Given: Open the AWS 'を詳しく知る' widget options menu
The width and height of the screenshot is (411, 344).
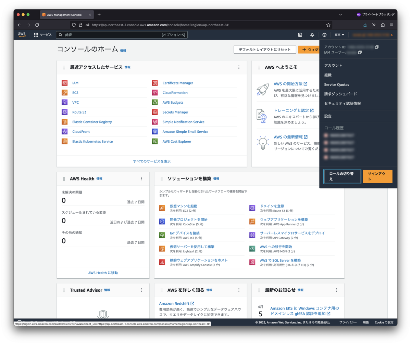Looking at the screenshot, I should [239, 290].
